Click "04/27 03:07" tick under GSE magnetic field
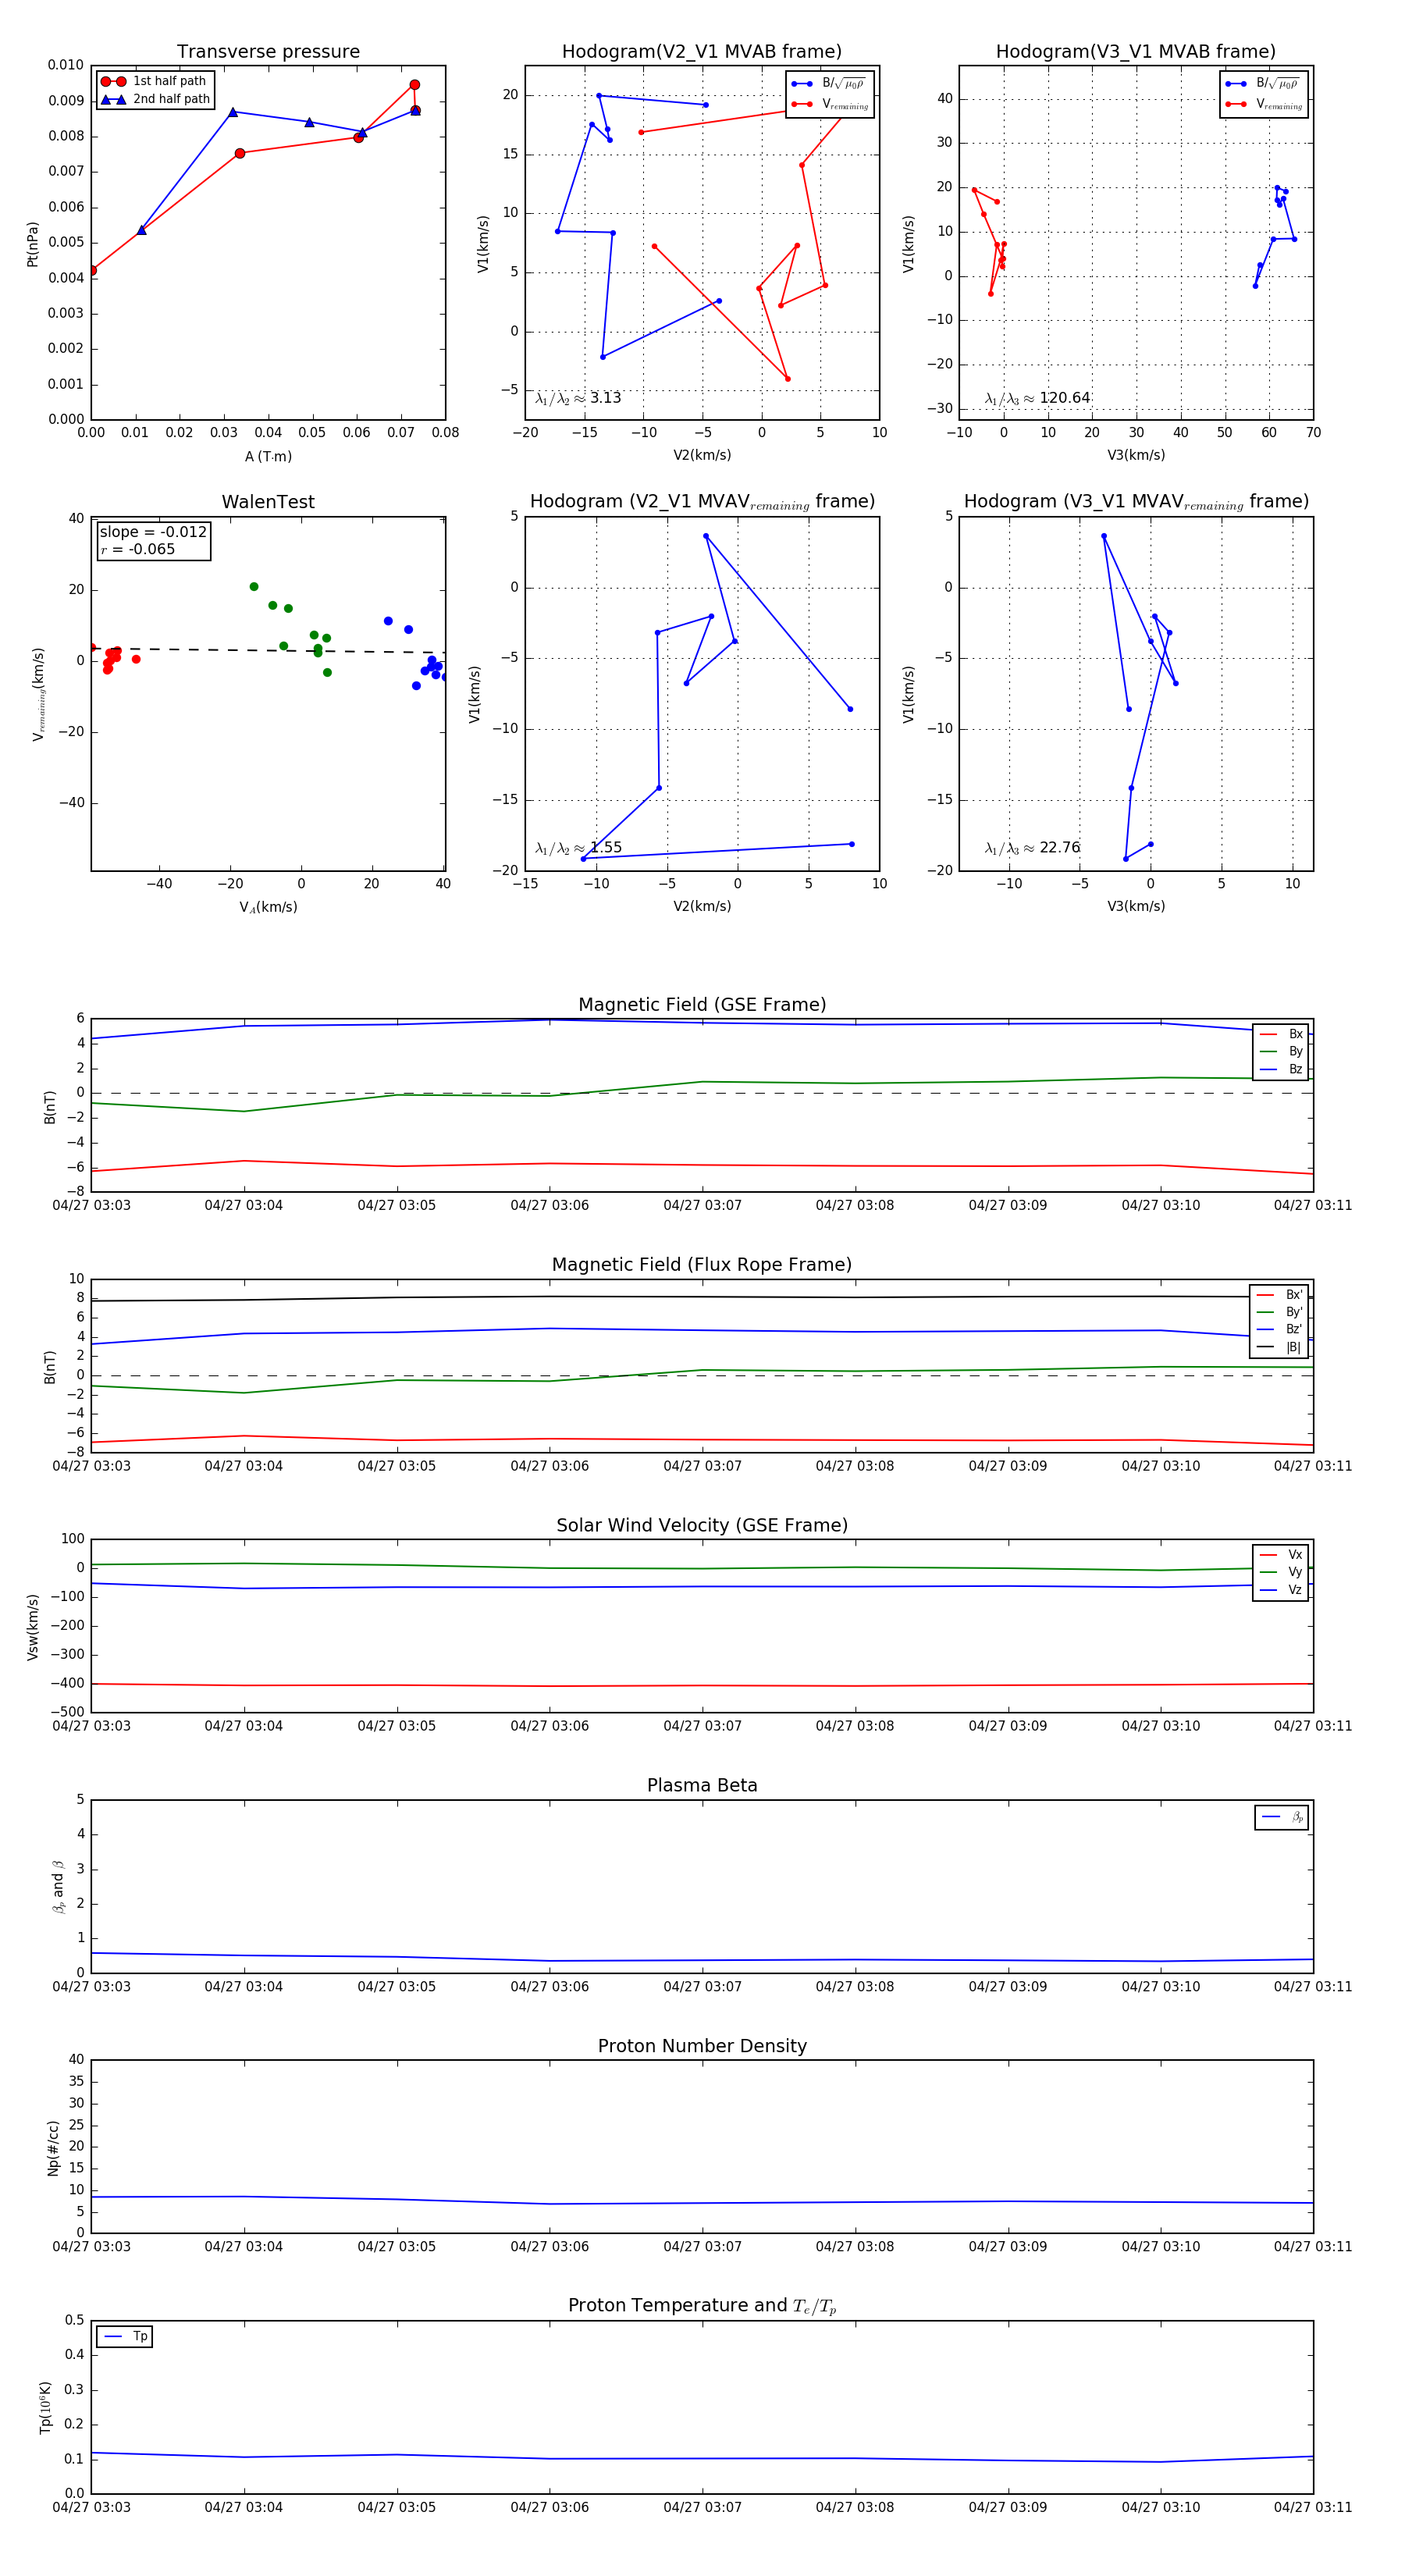Image resolution: width=1405 pixels, height=2576 pixels. pos(703,1205)
